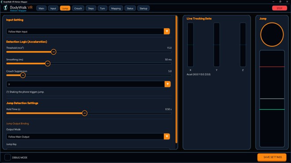Click the Jump Output Binding label
This screenshot has height=163, width=291.
point(18,123)
